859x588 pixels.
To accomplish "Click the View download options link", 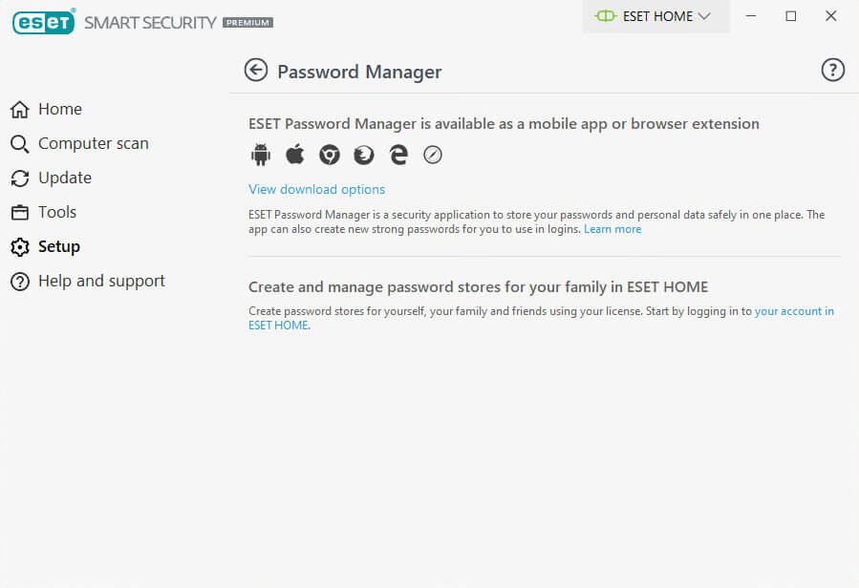I will click(x=317, y=189).
